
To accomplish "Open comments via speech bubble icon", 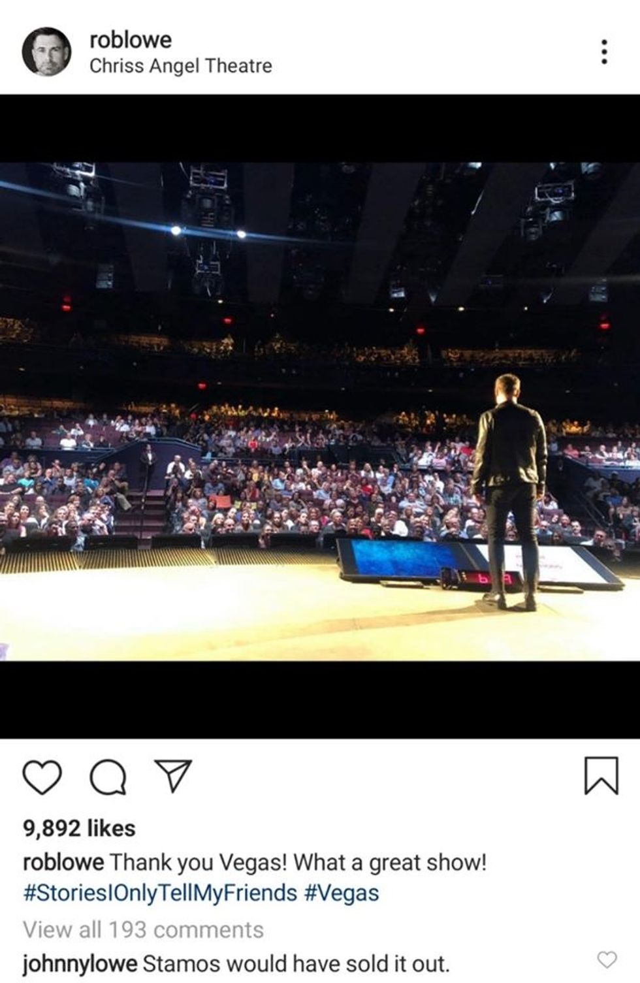I will [x=108, y=777].
